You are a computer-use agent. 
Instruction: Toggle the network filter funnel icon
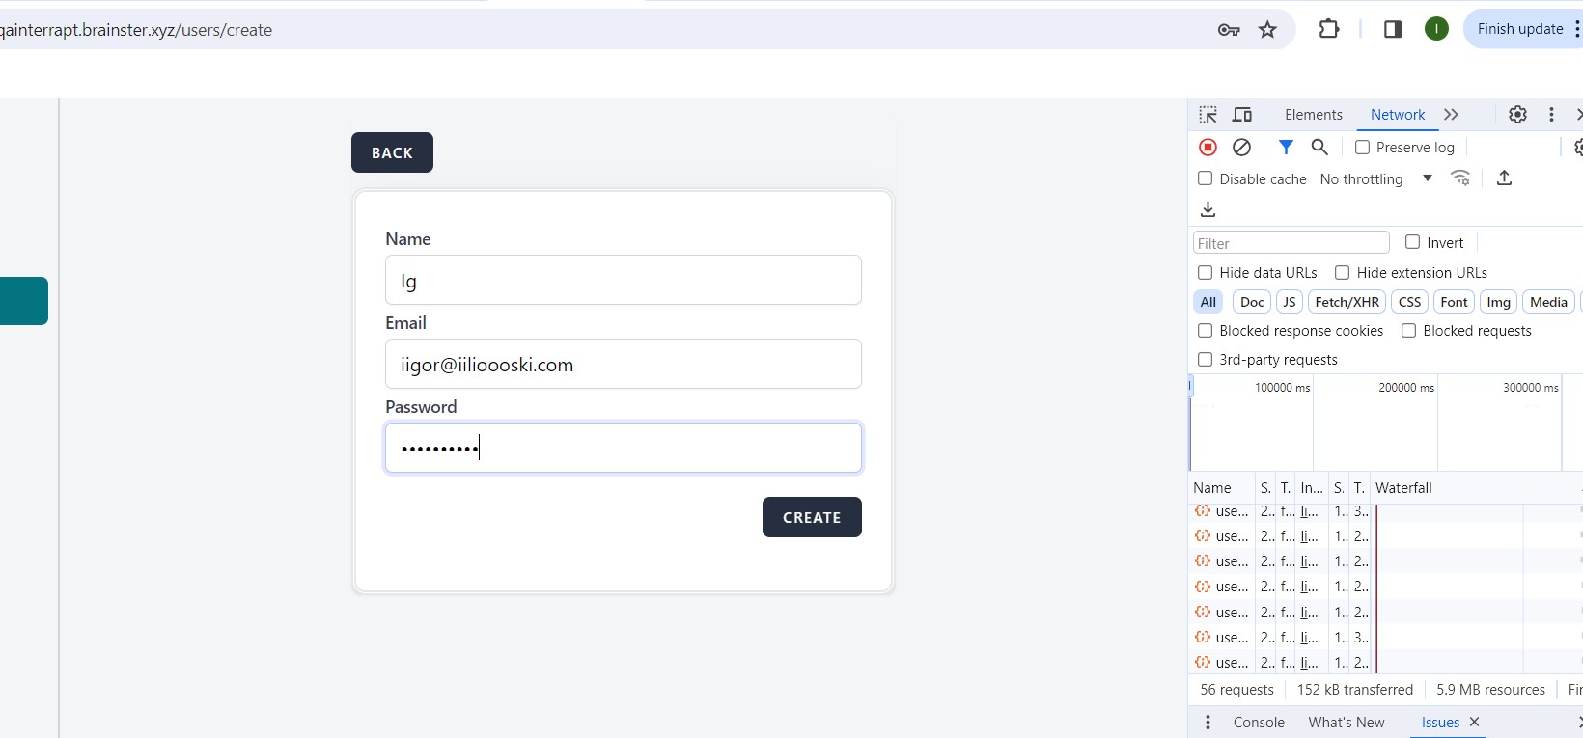1286,148
